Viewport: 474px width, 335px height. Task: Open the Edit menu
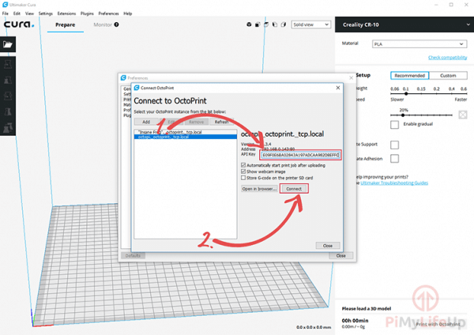tap(17, 13)
